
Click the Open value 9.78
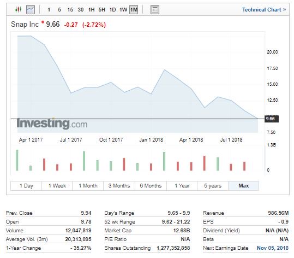click(86, 222)
